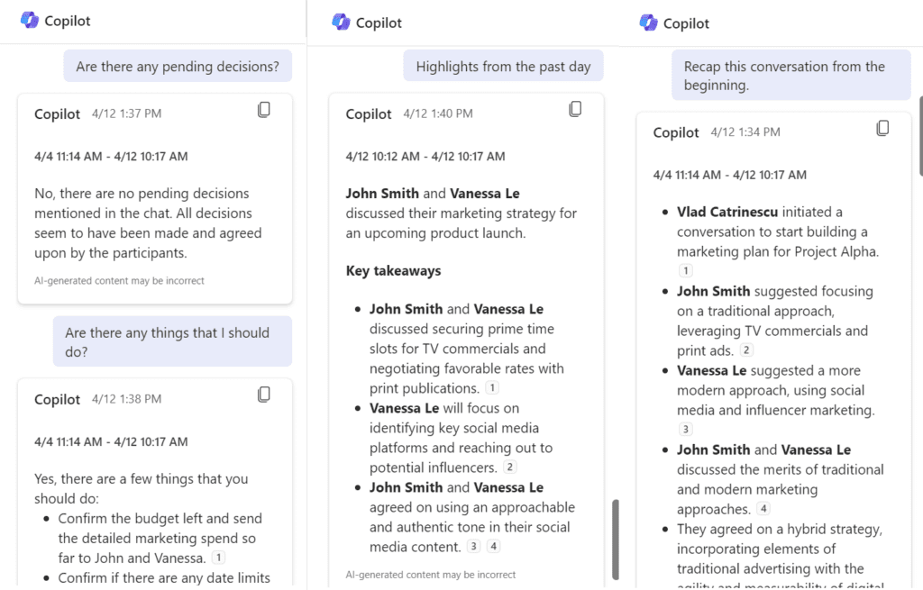Click the Copilot logo in the right panel header
The height and width of the screenshot is (590, 923).
[x=648, y=23]
